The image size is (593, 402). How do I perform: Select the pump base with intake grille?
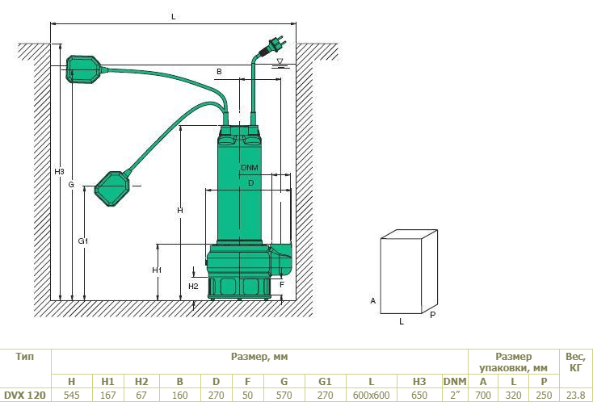click(239, 283)
